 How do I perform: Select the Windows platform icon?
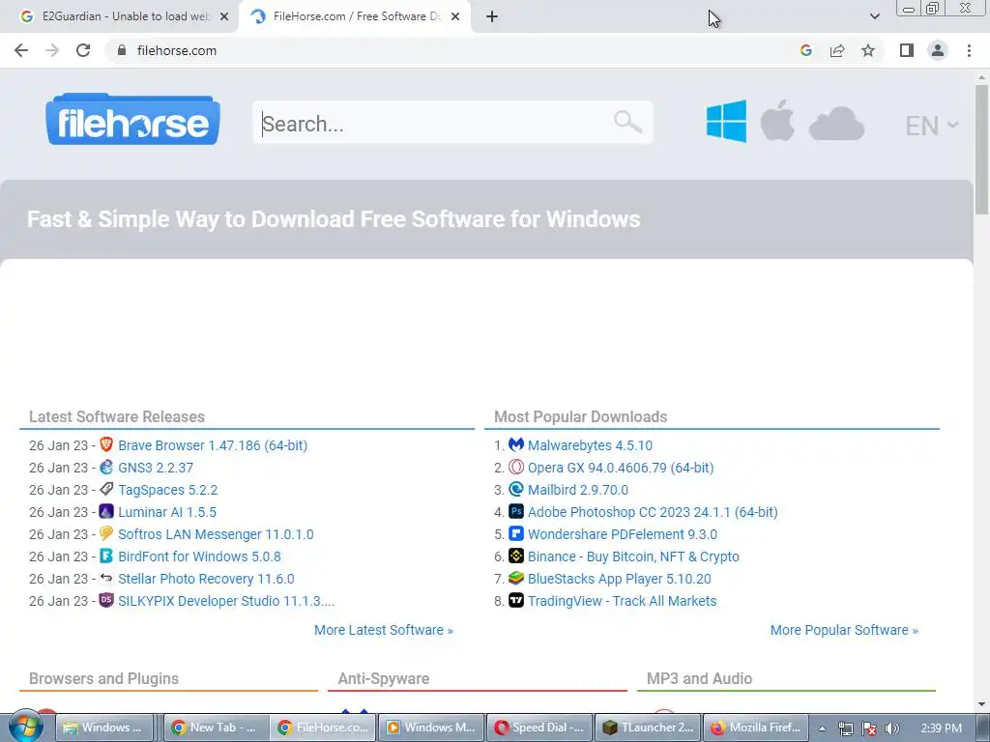coord(726,121)
